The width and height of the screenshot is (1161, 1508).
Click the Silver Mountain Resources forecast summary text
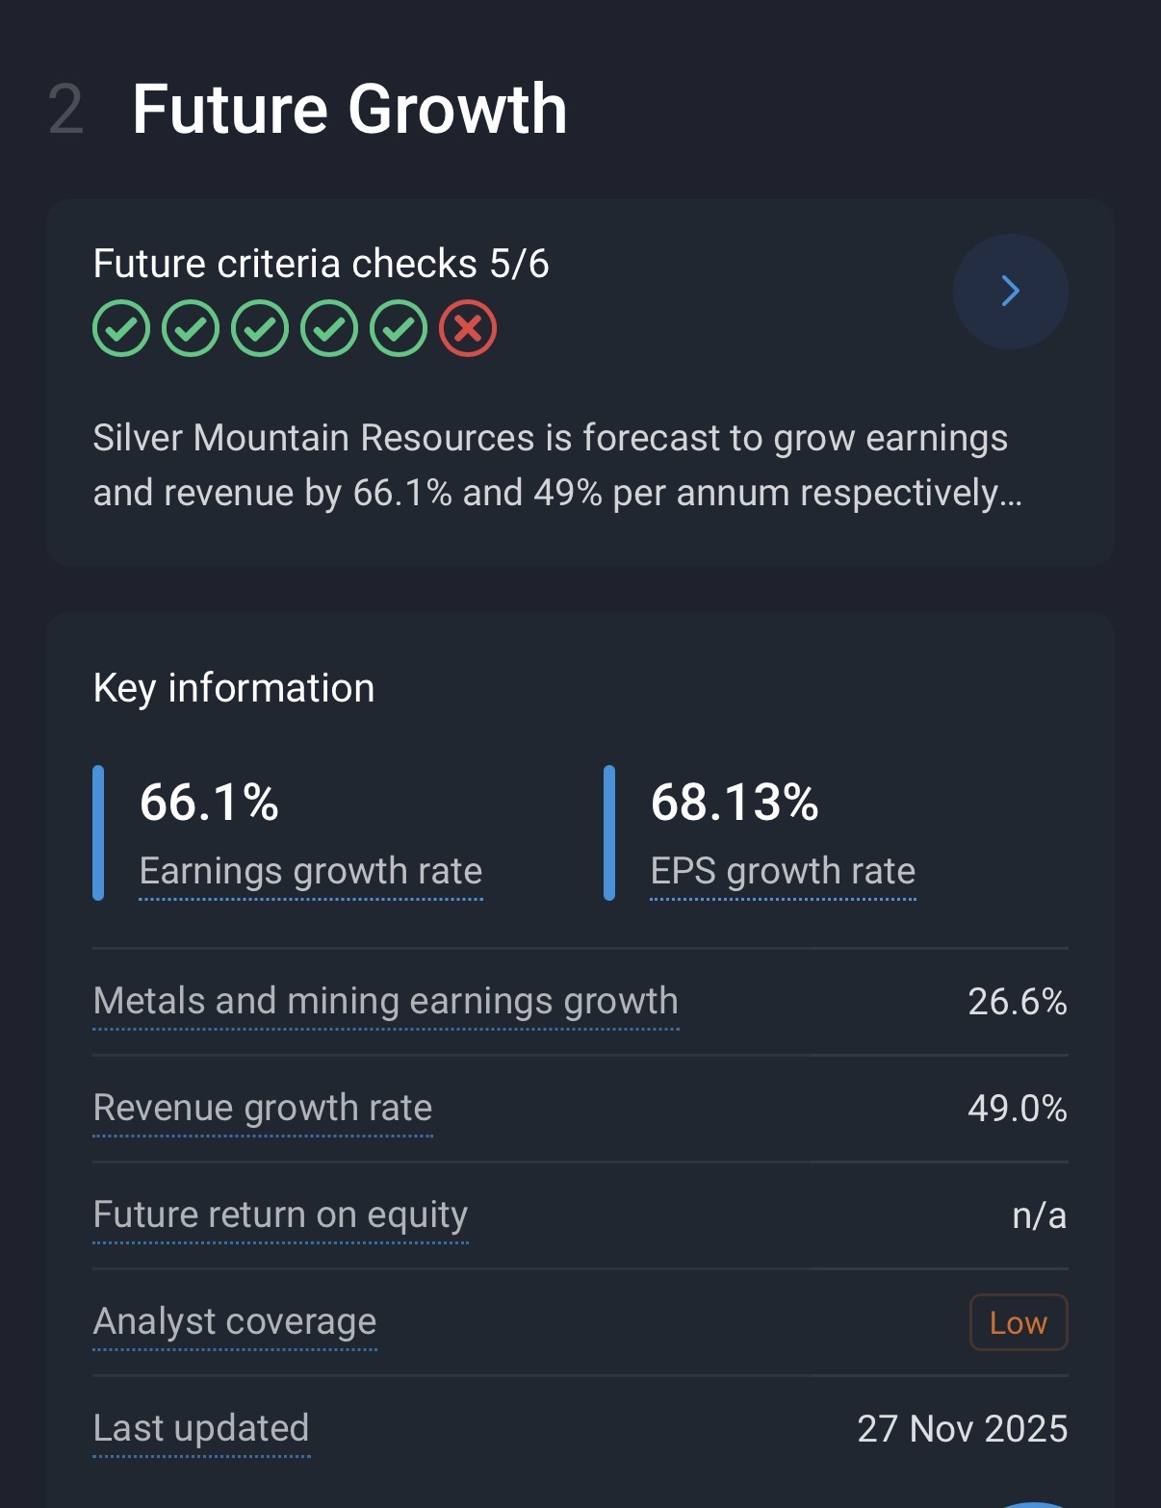(556, 465)
